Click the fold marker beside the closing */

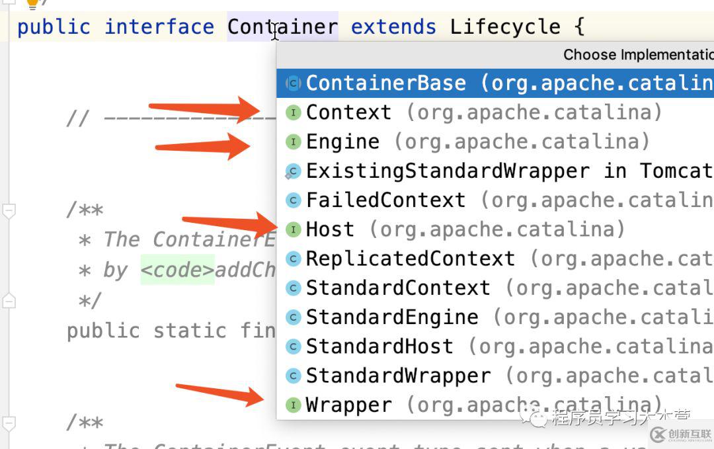coord(9,302)
